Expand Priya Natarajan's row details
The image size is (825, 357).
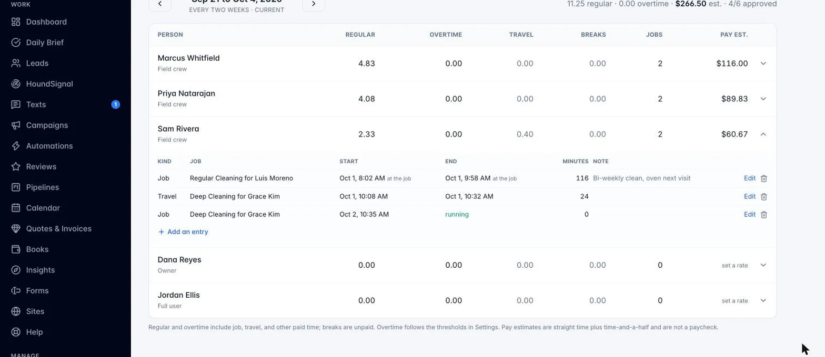click(763, 99)
